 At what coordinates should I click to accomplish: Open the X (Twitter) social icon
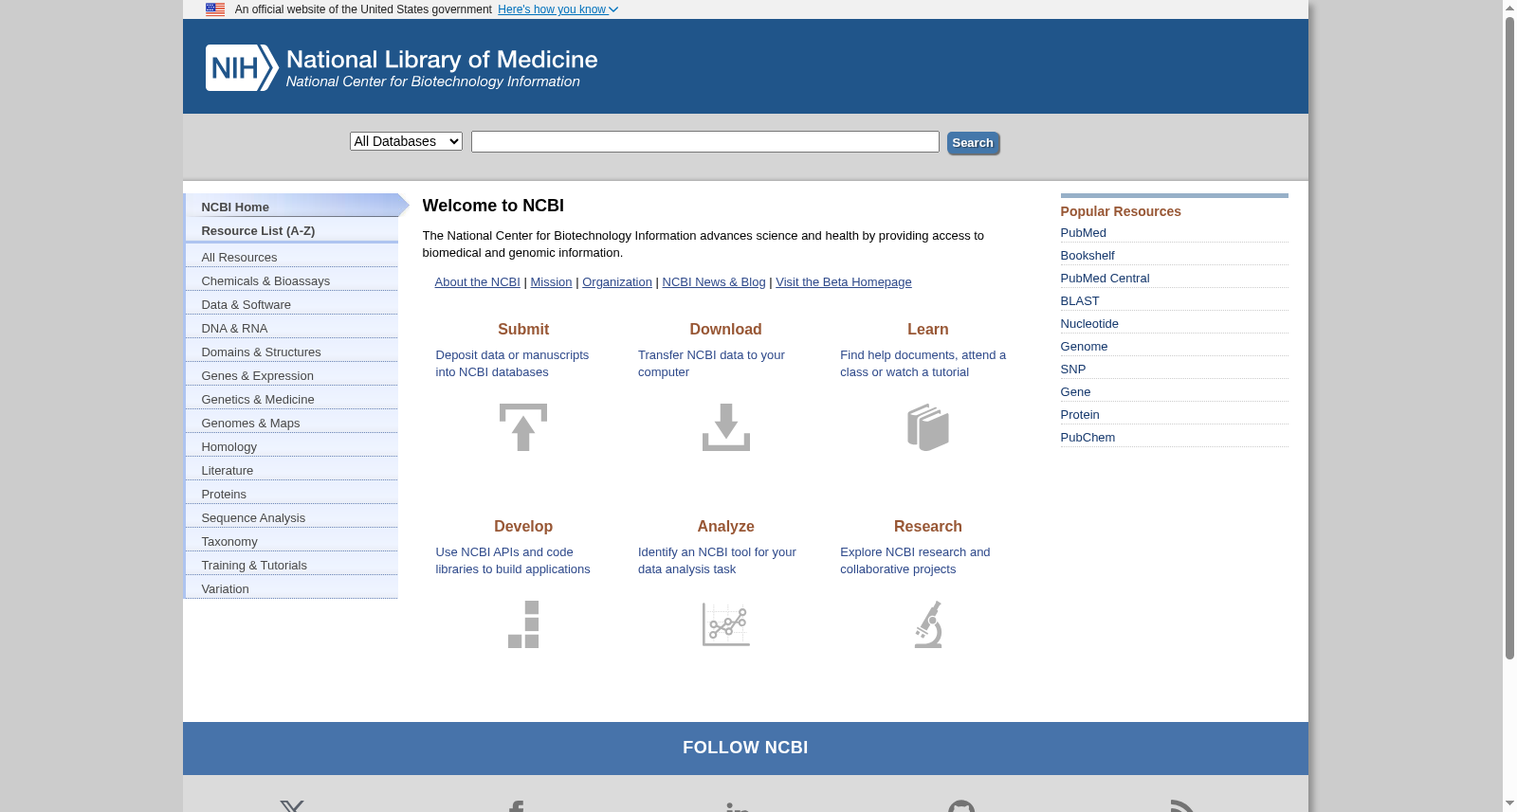(292, 806)
